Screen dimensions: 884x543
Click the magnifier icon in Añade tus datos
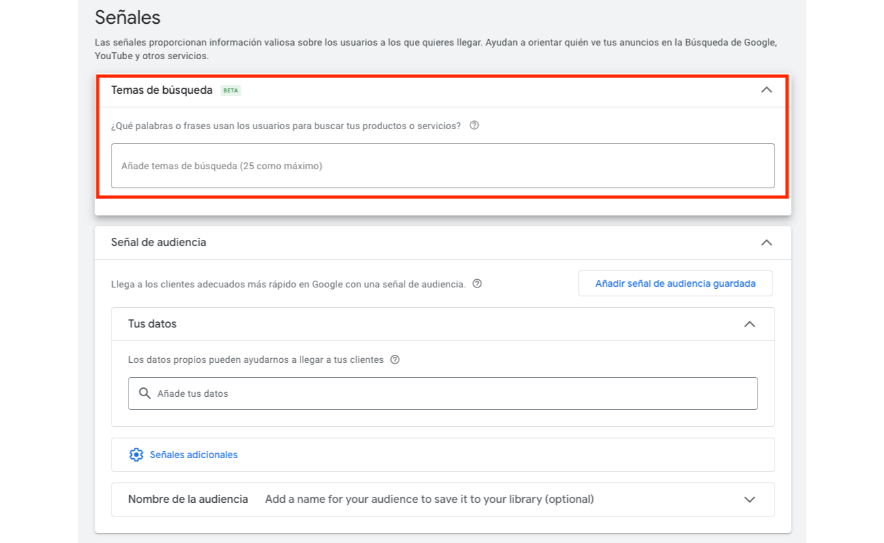coord(145,393)
